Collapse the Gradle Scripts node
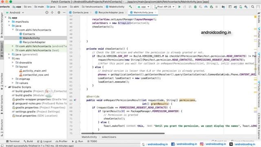Viewport: 261px width, 147px height. [x=6, y=87]
